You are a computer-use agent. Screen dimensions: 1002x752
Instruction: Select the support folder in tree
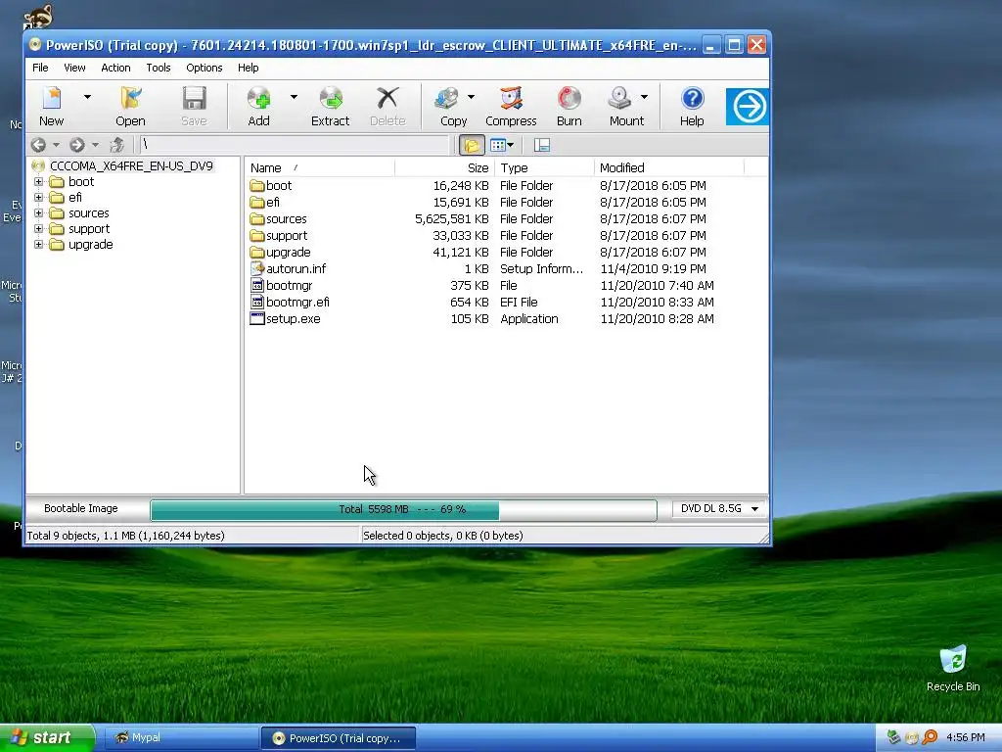89,229
